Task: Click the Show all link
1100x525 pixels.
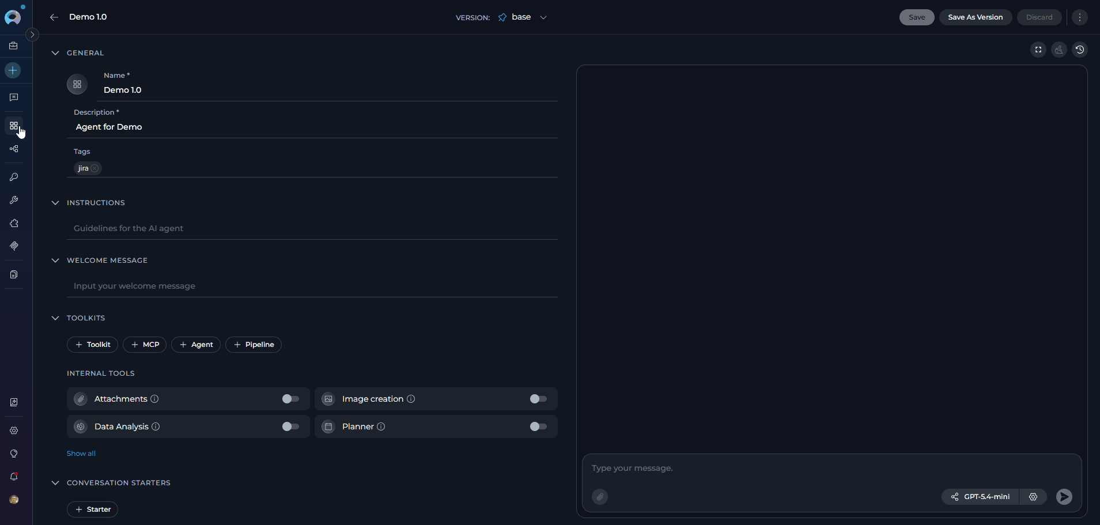Action: pos(81,454)
